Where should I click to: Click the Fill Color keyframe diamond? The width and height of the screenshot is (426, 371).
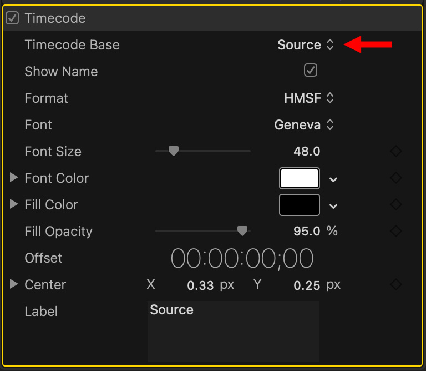[x=395, y=205]
